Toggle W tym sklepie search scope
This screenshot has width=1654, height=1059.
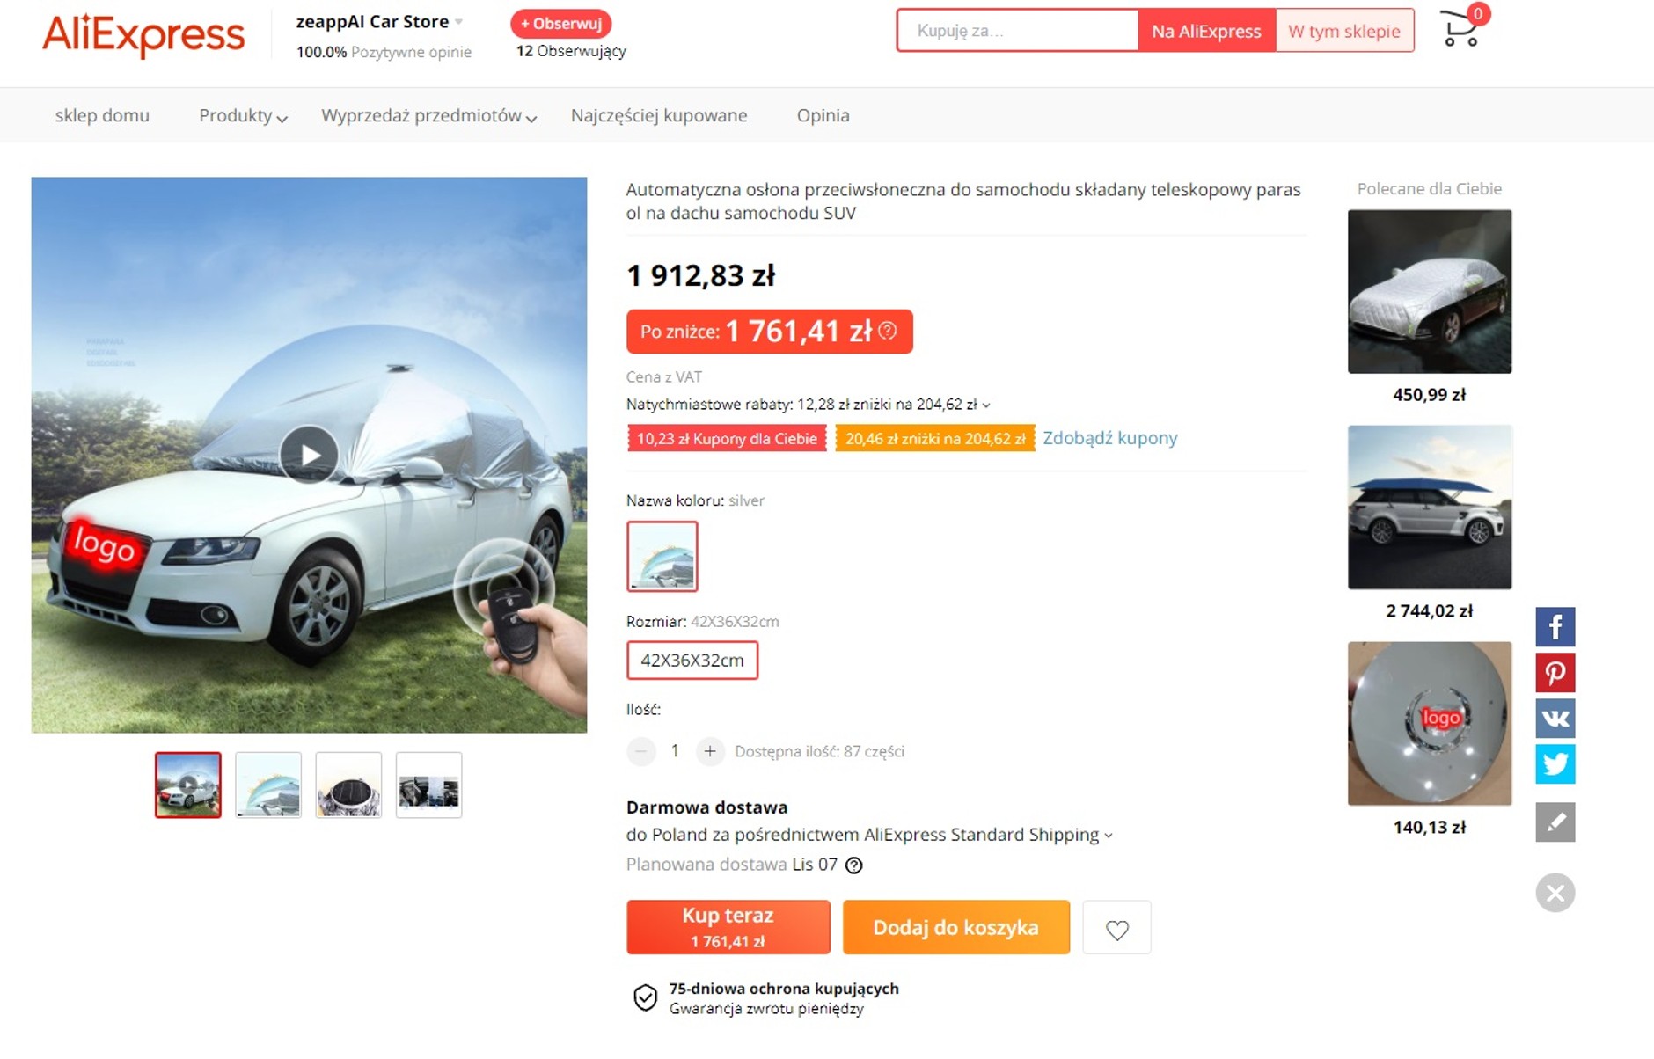point(1343,31)
